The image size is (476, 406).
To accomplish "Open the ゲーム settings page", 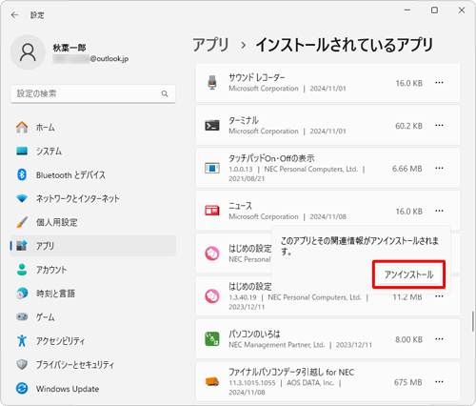I will (x=93, y=316).
